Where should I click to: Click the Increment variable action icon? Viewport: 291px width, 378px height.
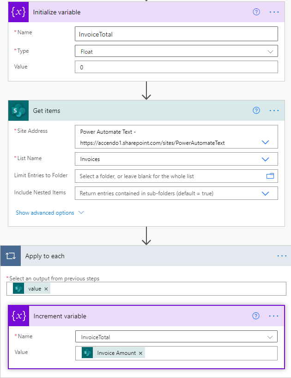point(18,316)
